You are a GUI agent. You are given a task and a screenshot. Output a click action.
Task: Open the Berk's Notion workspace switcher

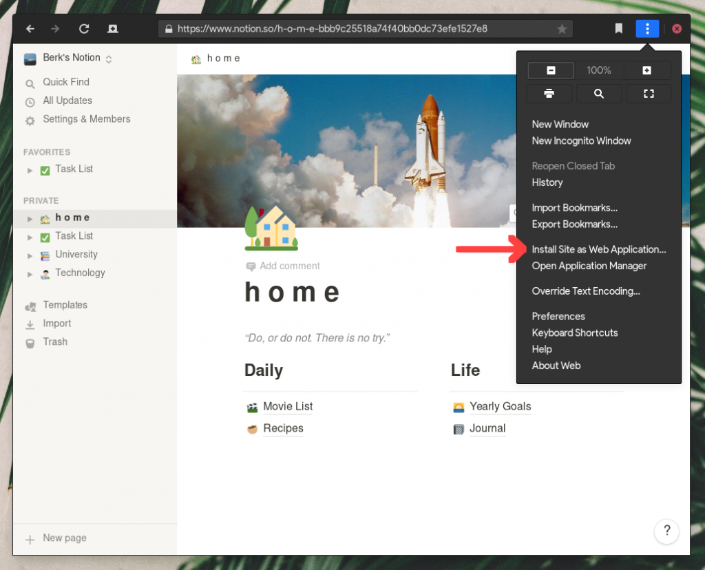[69, 58]
